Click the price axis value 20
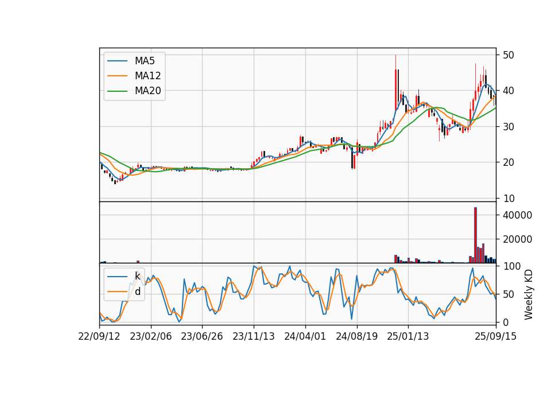The image size is (551, 396). click(509, 162)
